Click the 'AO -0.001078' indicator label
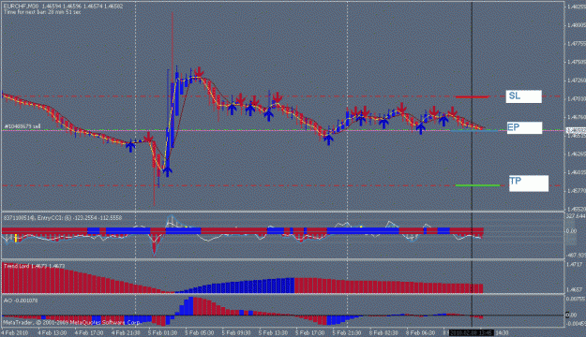Image resolution: width=586 pixels, height=337 pixels. click(21, 300)
